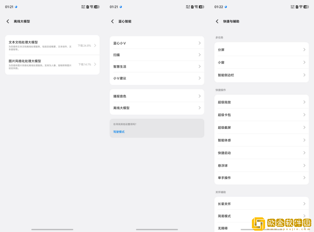The width and height of the screenshot is (314, 232).
Task: Expand the 超级截屏 entry via its chevron
Action: [305, 127]
